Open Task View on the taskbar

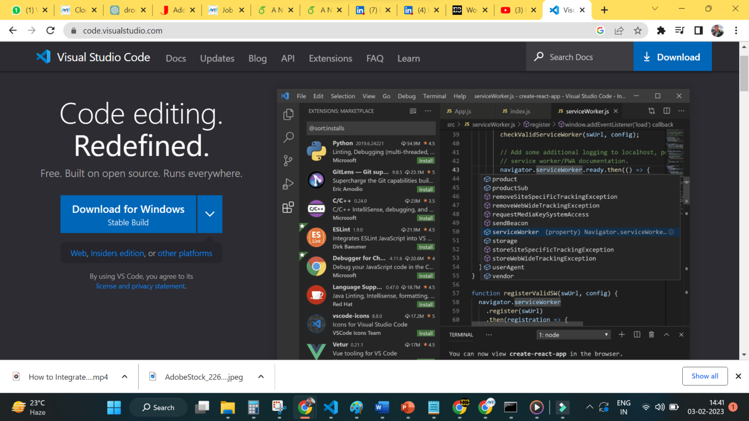[x=202, y=407]
